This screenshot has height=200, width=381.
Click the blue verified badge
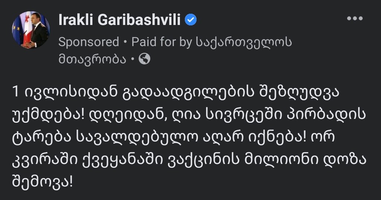191,20
